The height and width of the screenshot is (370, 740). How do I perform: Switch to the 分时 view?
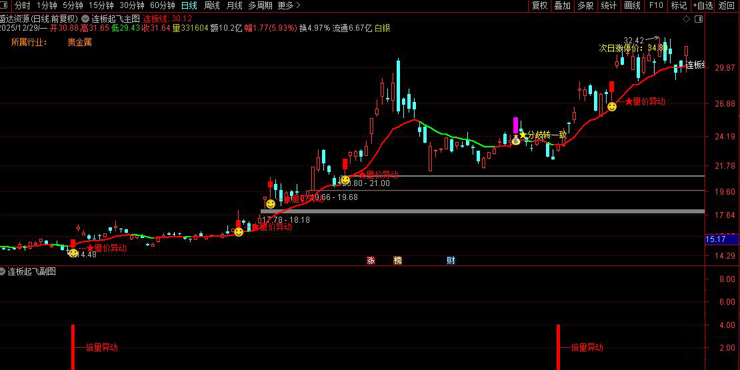22,5
